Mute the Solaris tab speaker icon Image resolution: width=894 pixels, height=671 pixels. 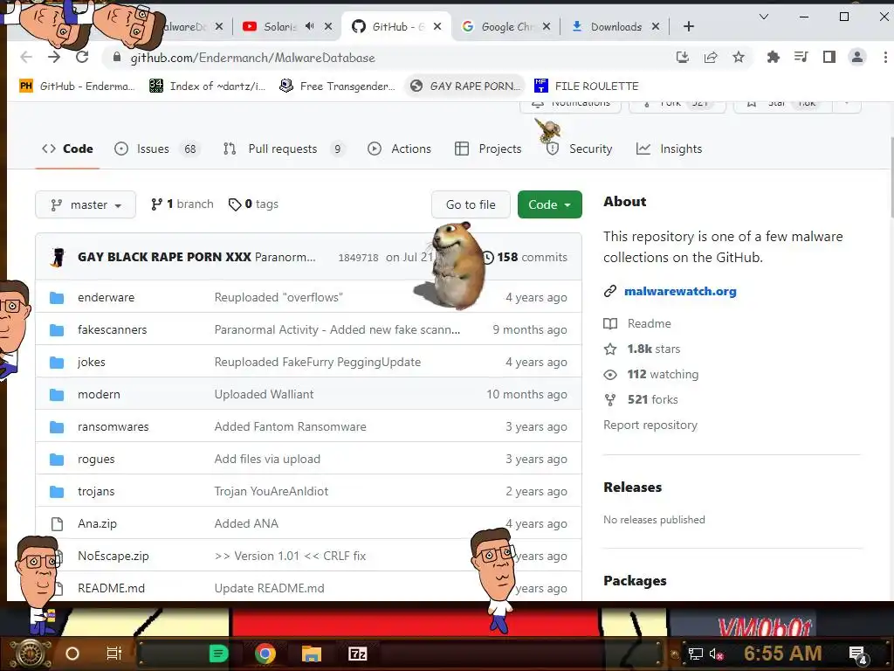pyautogui.click(x=310, y=26)
